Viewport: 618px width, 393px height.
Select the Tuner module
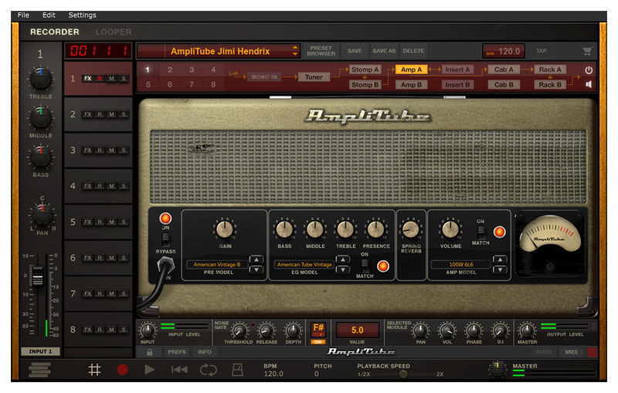(314, 77)
